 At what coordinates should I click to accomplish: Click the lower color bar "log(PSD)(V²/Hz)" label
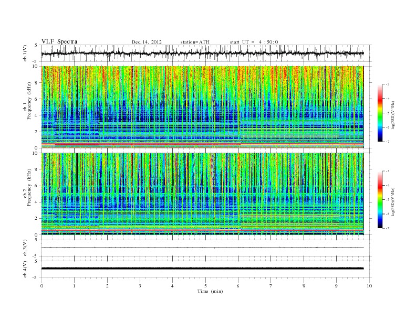click(393, 201)
